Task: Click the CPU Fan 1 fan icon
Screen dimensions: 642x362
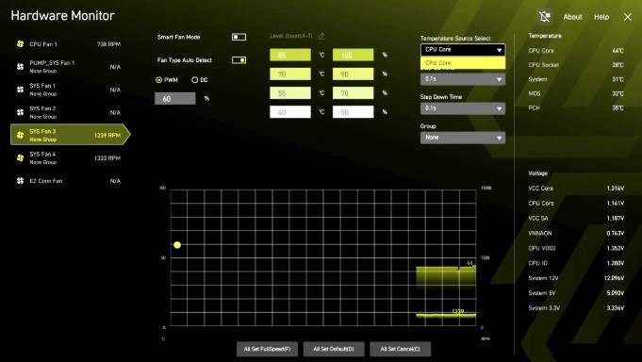Action: coord(20,43)
